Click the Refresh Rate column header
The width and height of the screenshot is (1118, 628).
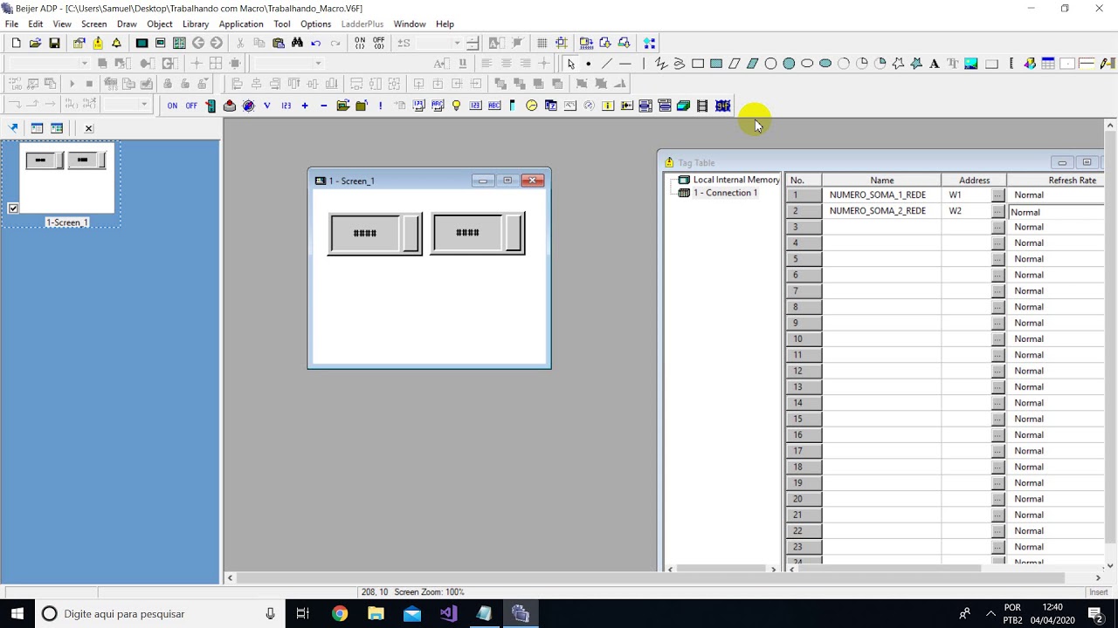coord(1056,180)
